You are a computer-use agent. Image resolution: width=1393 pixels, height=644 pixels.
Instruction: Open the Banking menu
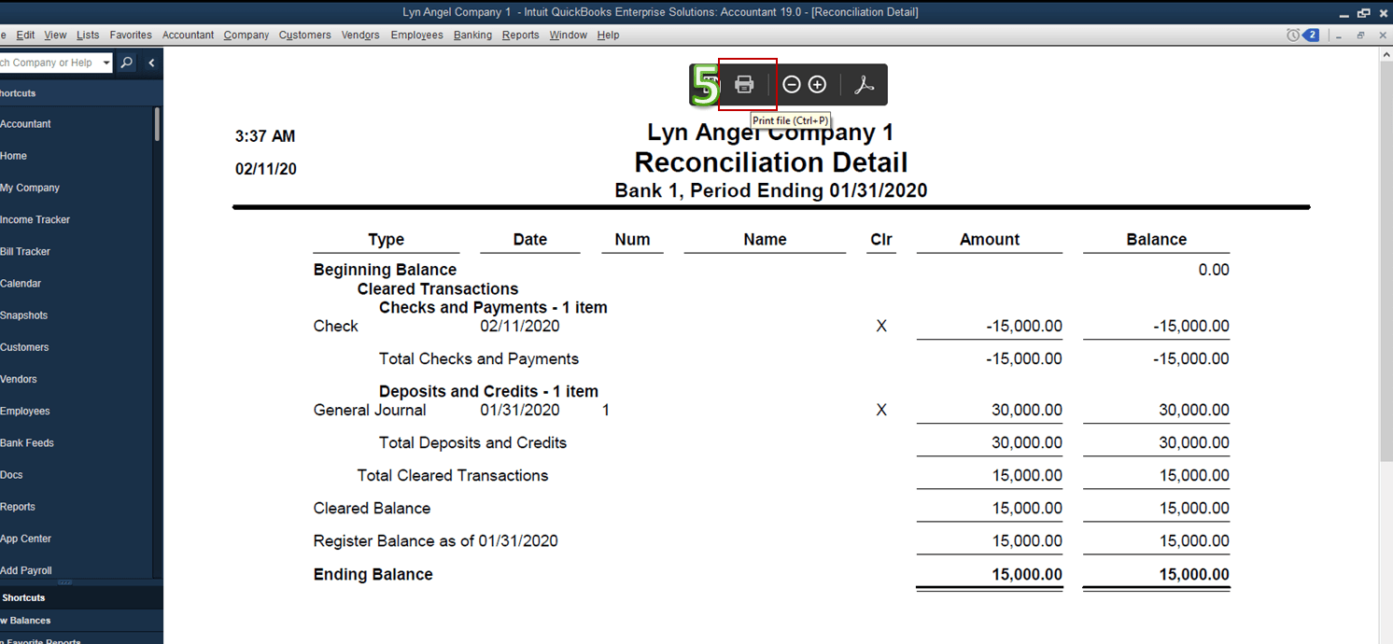click(x=472, y=35)
